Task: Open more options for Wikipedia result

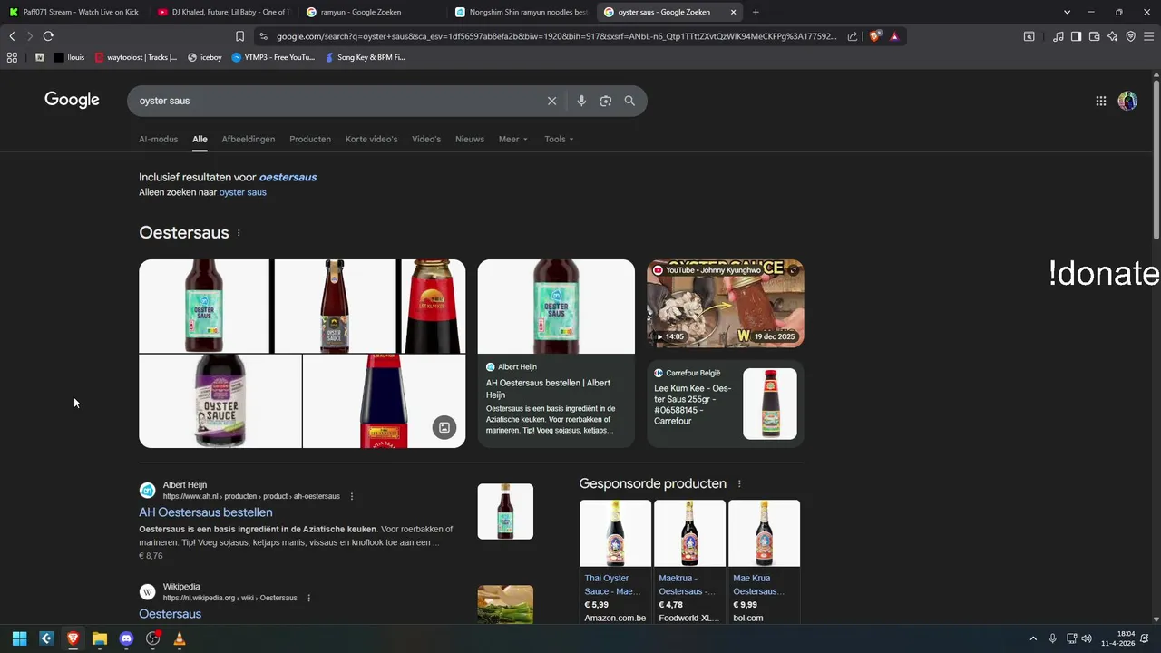Action: [x=308, y=598]
